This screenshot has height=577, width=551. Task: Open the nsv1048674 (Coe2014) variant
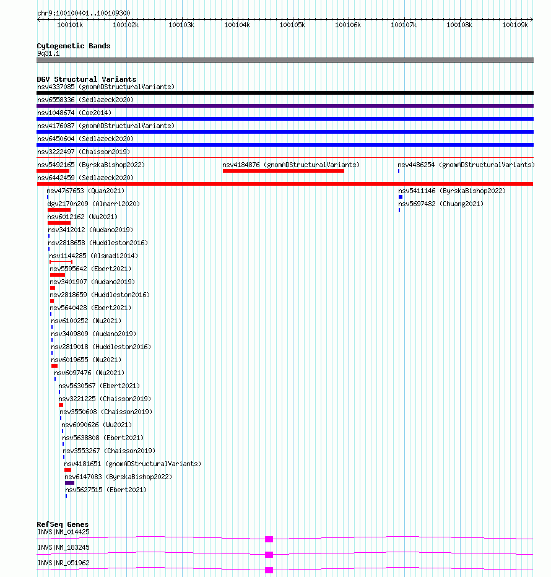tap(74, 113)
